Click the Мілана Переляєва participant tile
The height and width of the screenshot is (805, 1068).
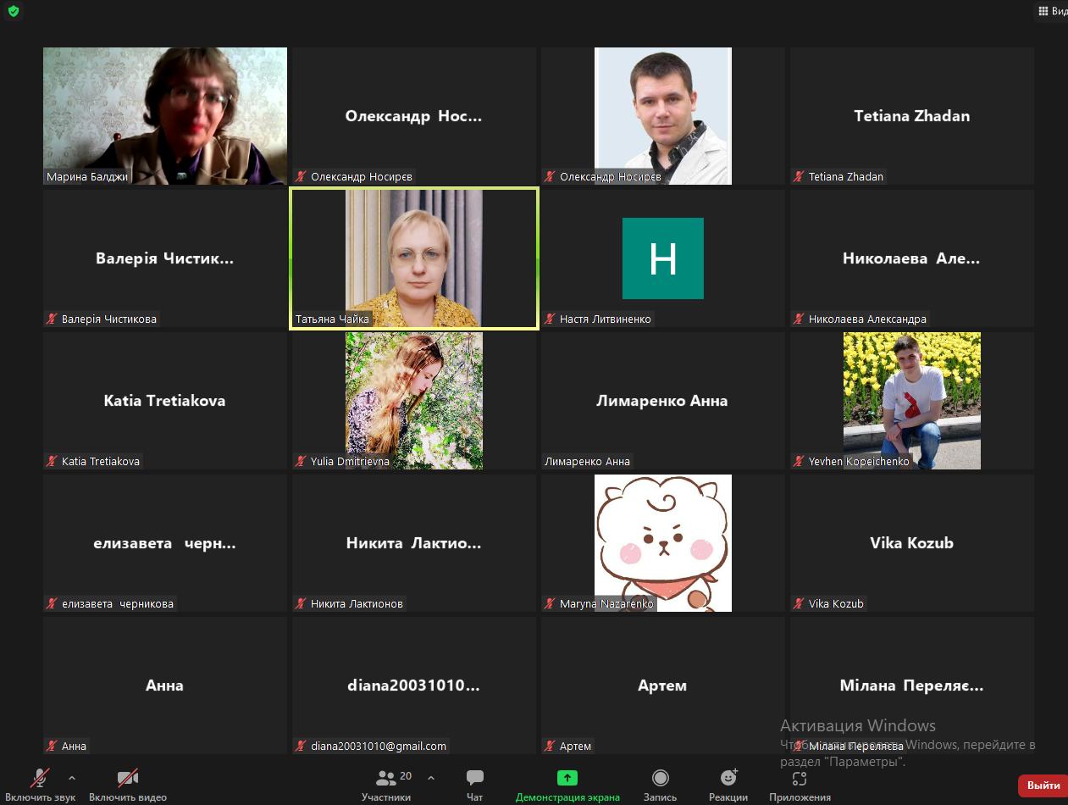(x=912, y=686)
